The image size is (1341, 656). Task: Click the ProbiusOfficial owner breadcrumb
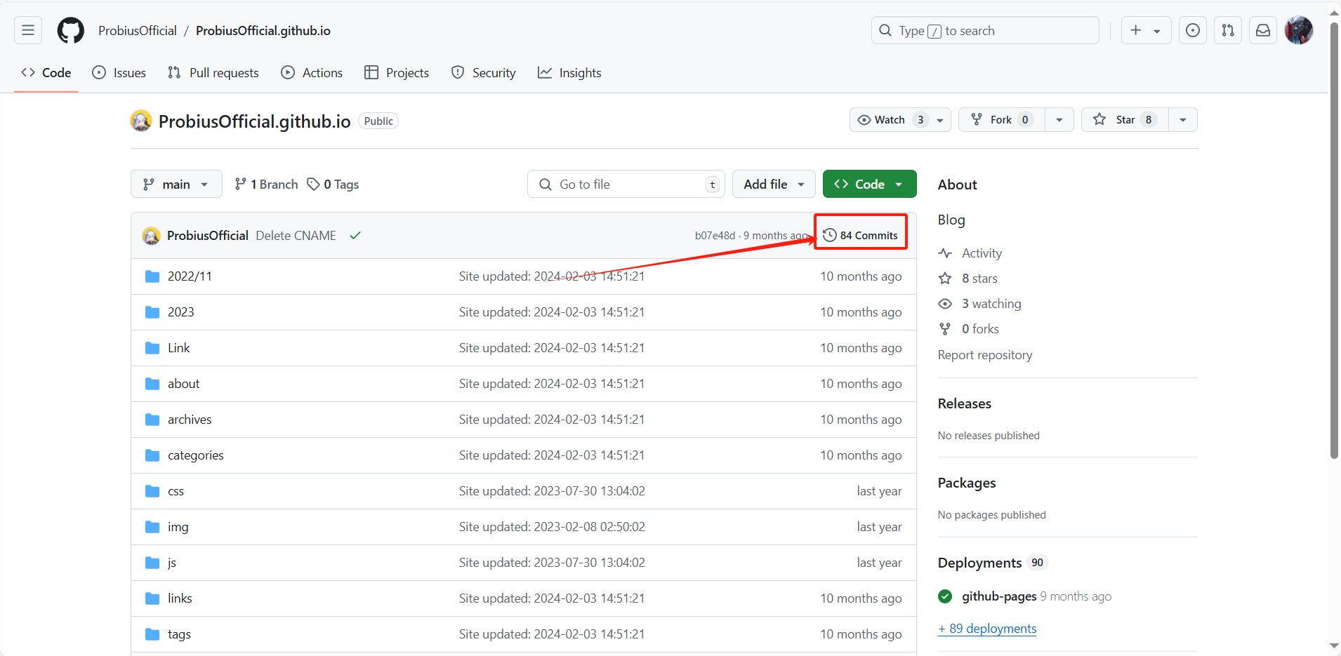[138, 31]
